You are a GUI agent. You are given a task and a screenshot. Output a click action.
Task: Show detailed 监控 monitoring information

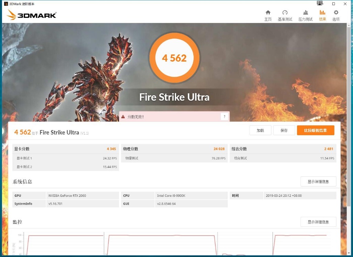point(318,222)
